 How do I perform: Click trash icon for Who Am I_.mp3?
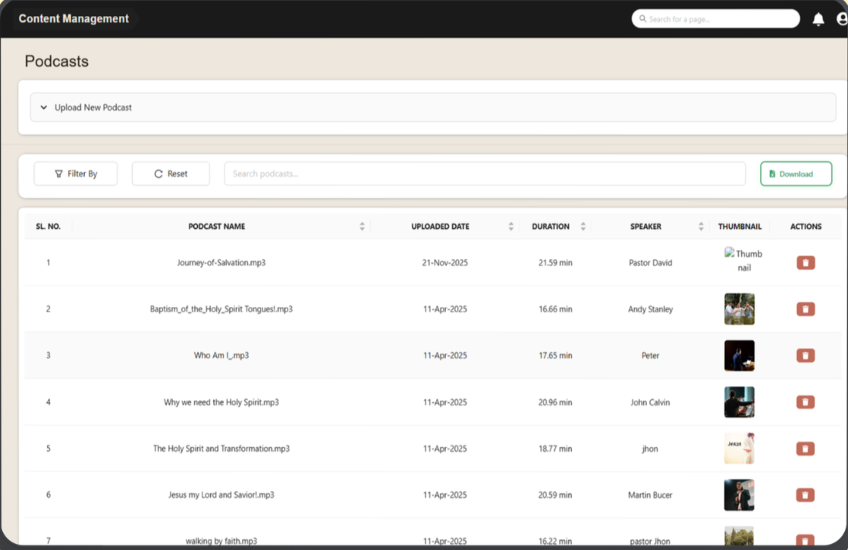(806, 355)
